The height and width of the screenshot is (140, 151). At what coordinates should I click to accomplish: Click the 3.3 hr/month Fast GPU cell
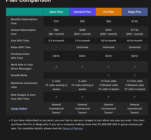[x=56, y=41]
